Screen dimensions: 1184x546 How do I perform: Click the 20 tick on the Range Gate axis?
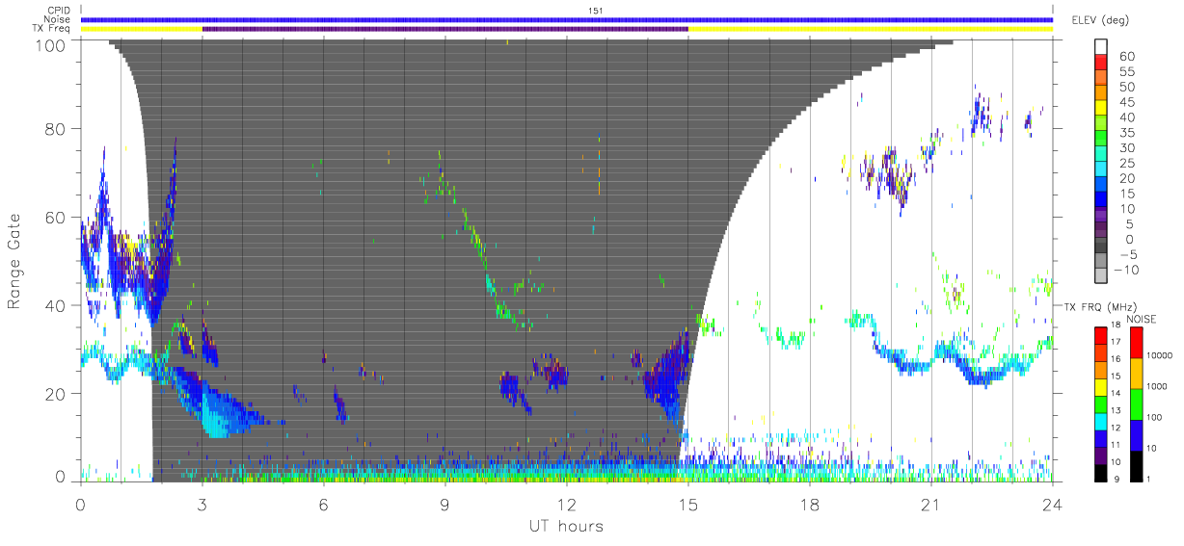pyautogui.click(x=57, y=394)
